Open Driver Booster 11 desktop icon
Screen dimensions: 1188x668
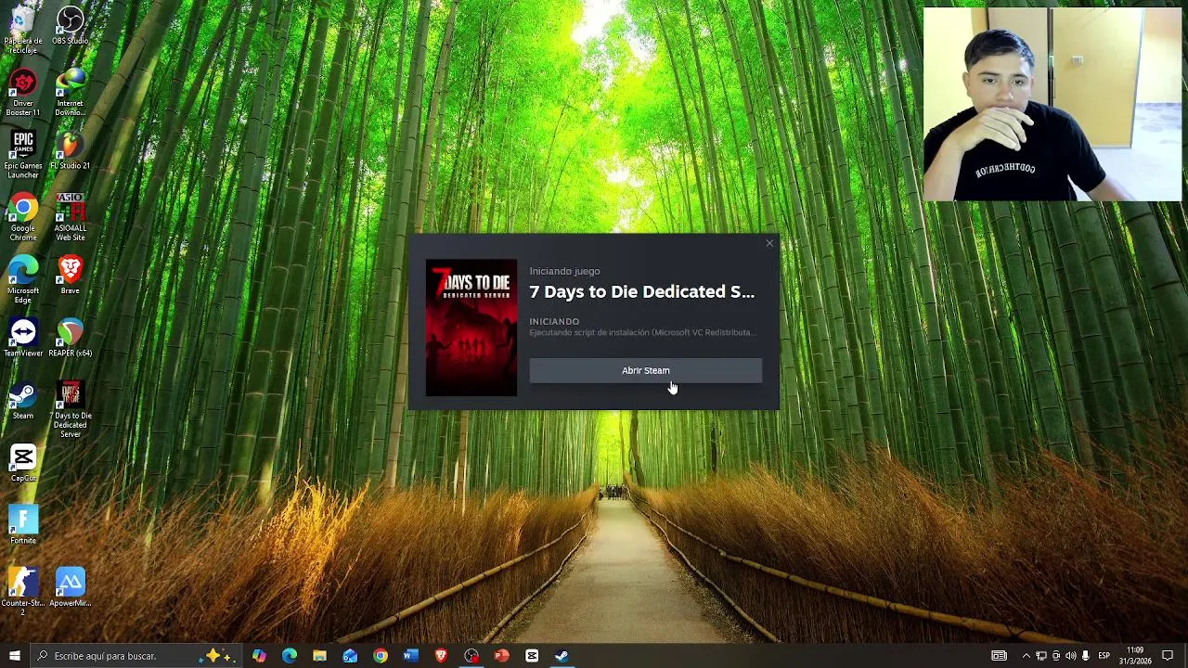click(x=23, y=93)
